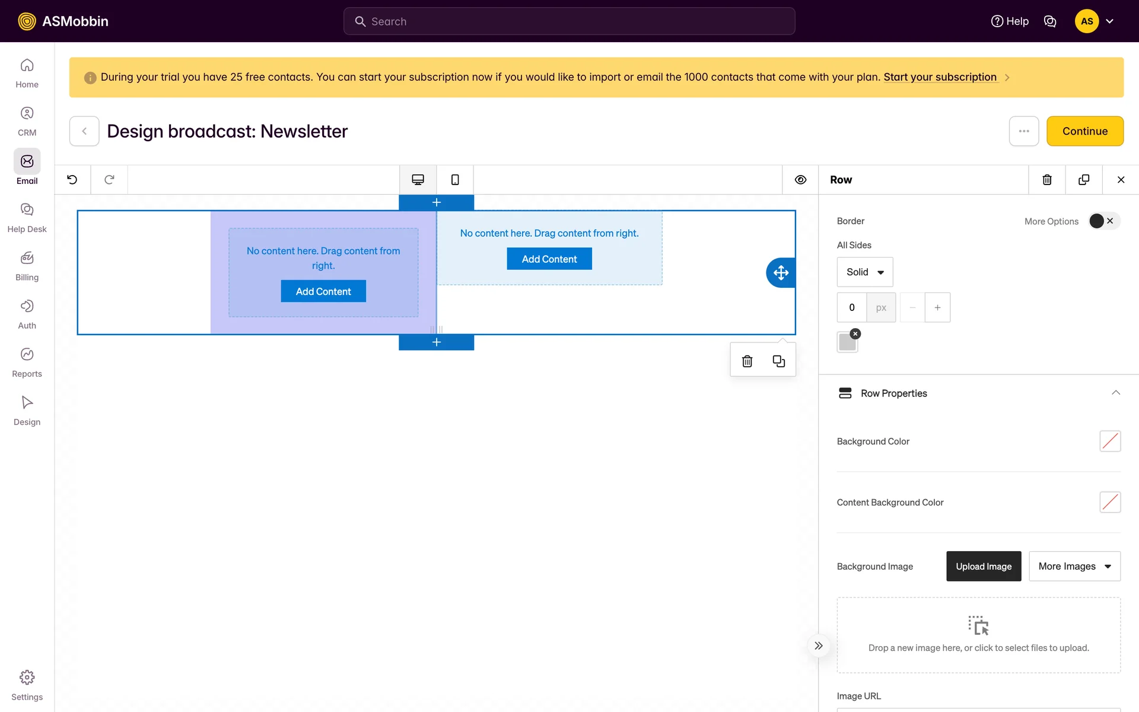Click the undo arrow in editor toolbar

pyautogui.click(x=72, y=180)
